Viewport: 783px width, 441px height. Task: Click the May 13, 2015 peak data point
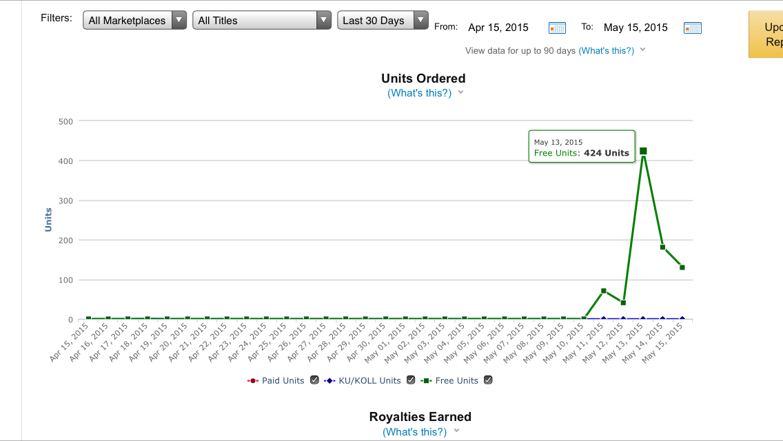point(643,151)
